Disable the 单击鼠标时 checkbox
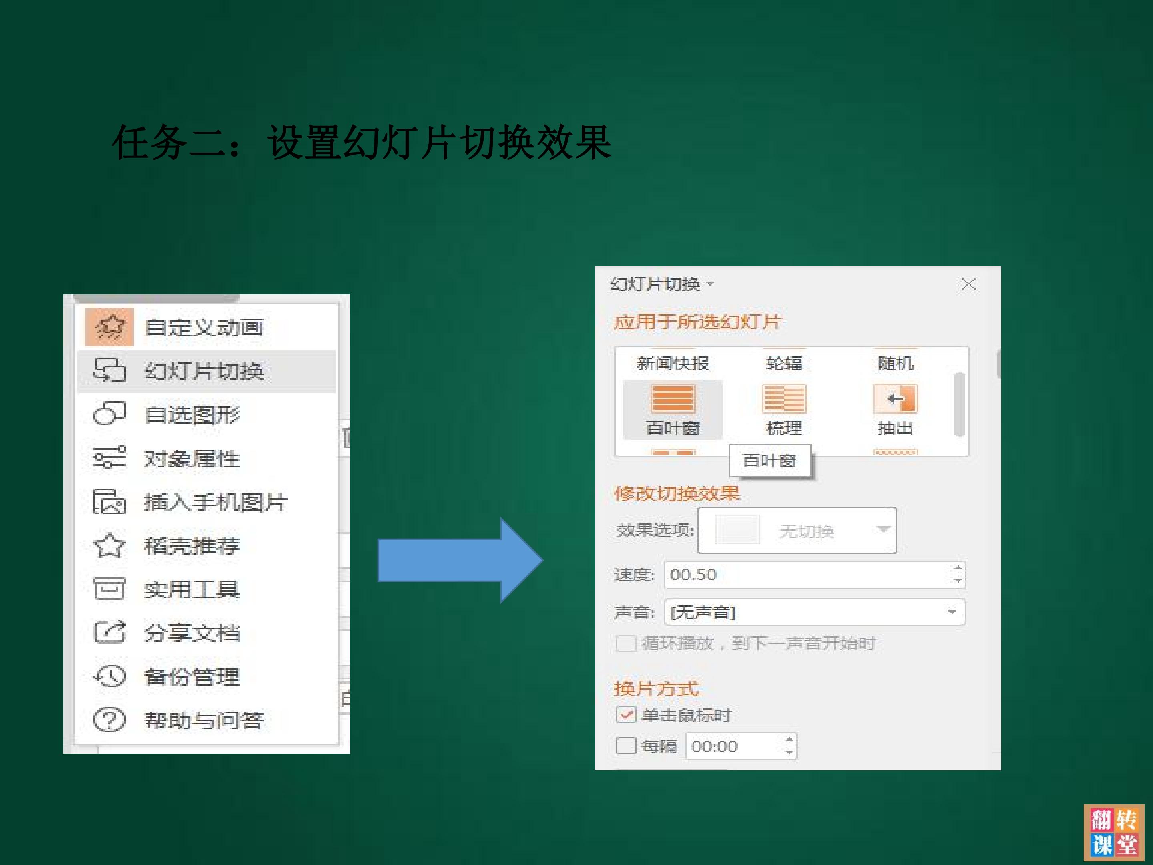This screenshot has width=1153, height=865. (625, 714)
